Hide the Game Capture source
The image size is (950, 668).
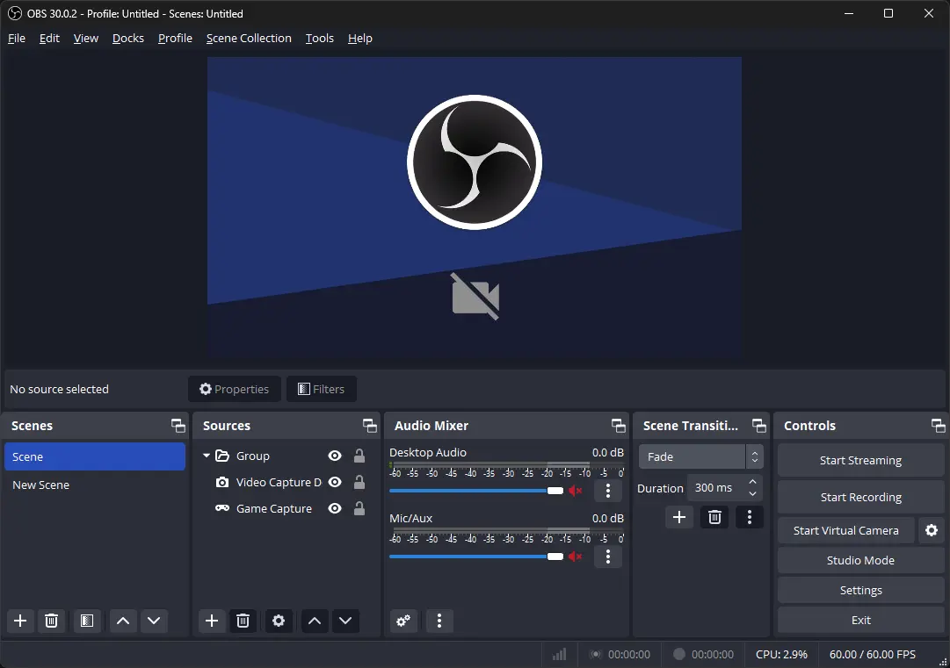point(335,508)
